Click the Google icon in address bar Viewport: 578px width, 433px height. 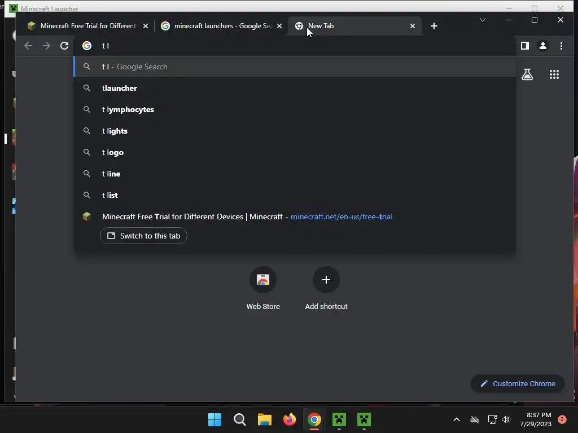(87, 46)
